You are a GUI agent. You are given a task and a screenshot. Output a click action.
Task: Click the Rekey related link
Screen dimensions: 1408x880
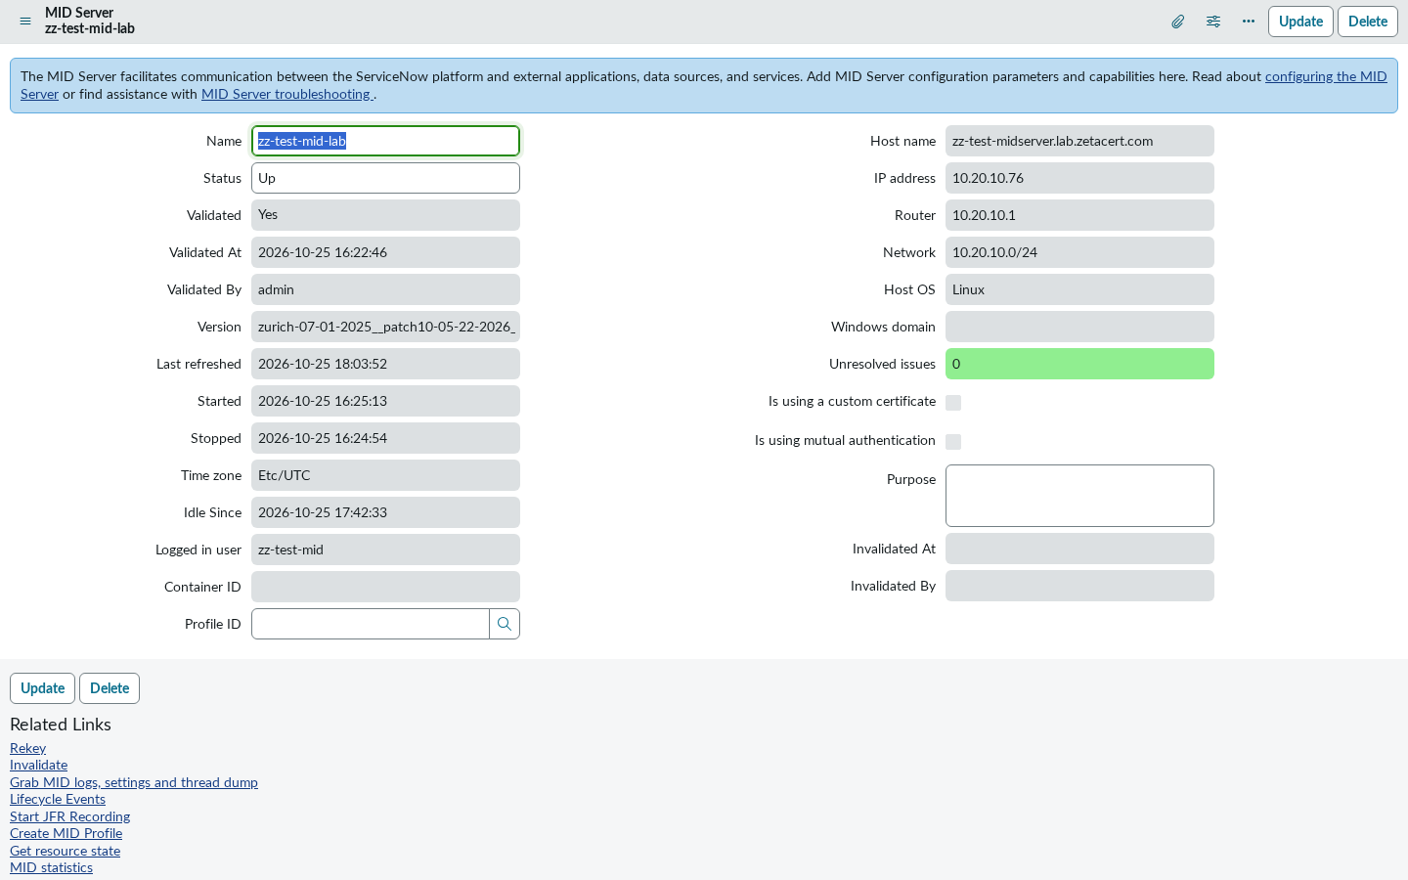point(27,748)
